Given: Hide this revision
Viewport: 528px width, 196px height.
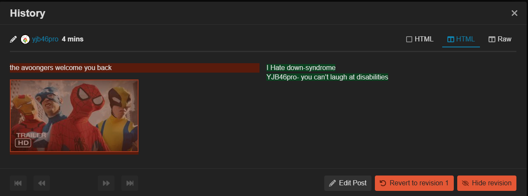Looking at the screenshot, I should 486,183.
